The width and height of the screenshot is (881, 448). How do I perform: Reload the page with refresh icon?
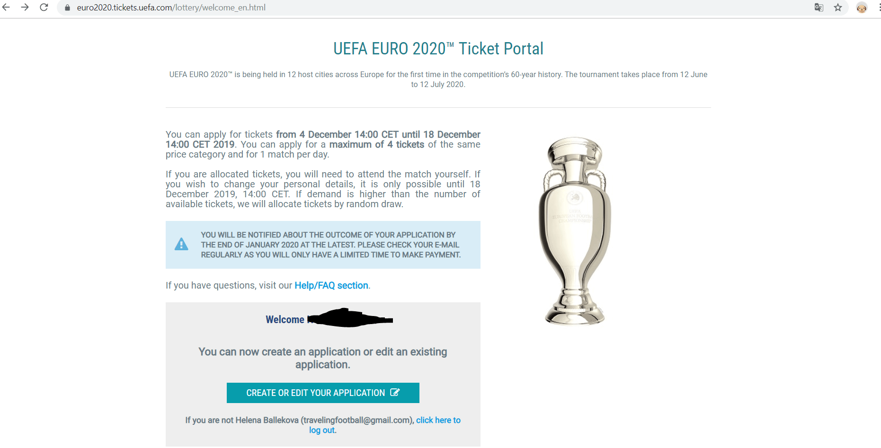tap(44, 7)
